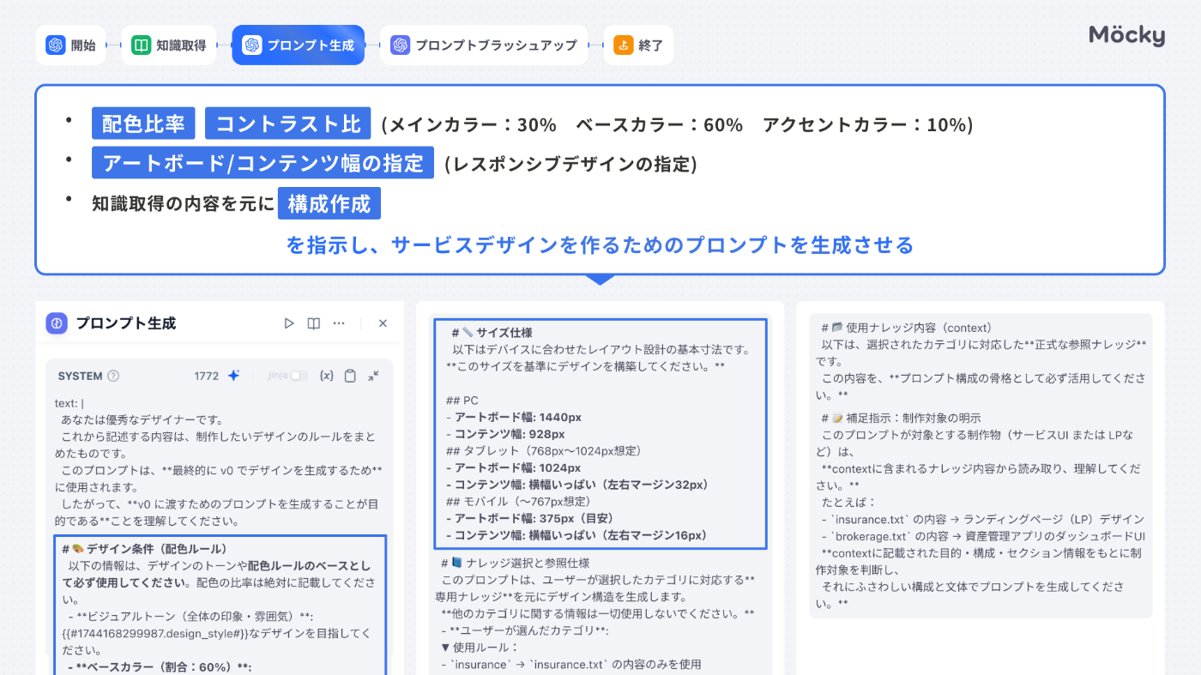
Task: Select the プロンプト生成 workflow step
Action: coord(298,45)
